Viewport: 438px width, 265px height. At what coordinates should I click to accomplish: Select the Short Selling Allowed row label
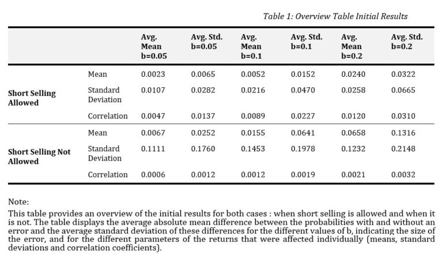[31, 98]
